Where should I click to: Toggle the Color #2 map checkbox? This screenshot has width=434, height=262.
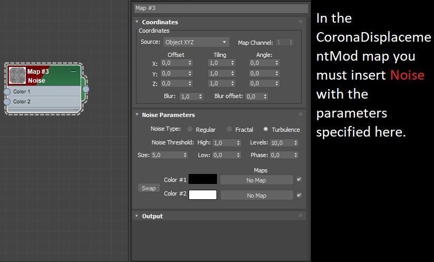tap(299, 195)
